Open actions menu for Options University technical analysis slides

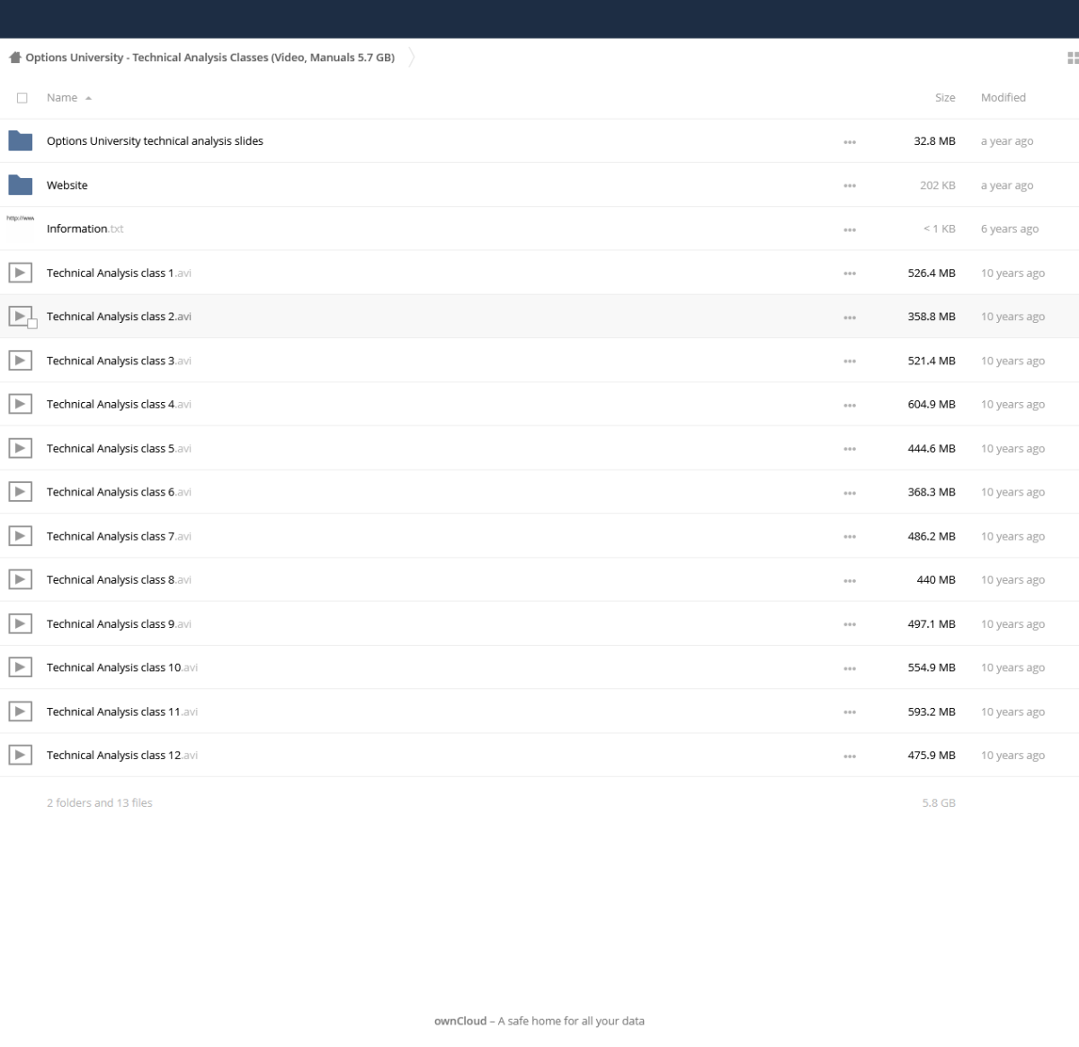click(x=850, y=141)
